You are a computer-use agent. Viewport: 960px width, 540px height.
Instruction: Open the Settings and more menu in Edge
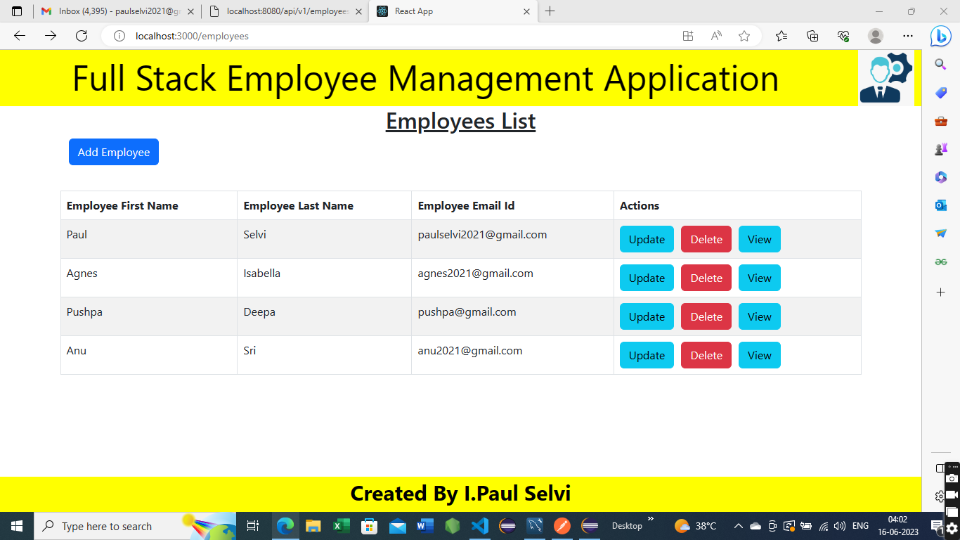tap(908, 36)
